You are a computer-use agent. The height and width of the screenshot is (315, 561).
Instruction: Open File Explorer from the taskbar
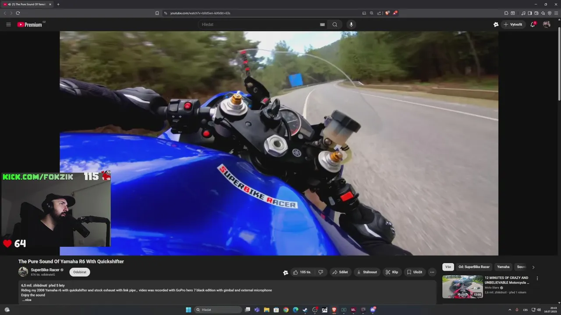point(266,310)
